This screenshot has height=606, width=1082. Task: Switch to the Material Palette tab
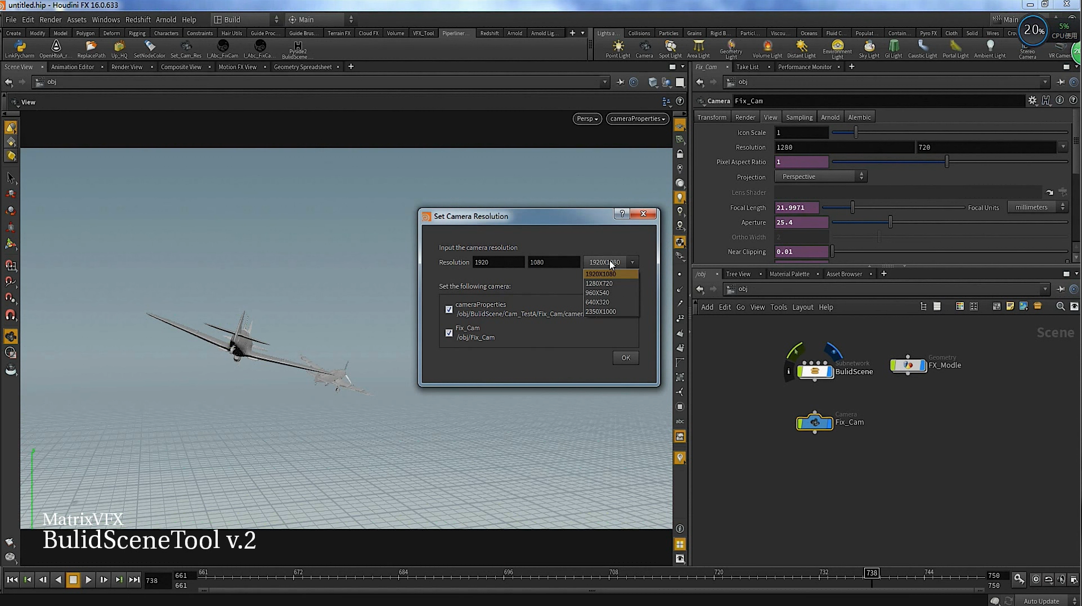789,274
